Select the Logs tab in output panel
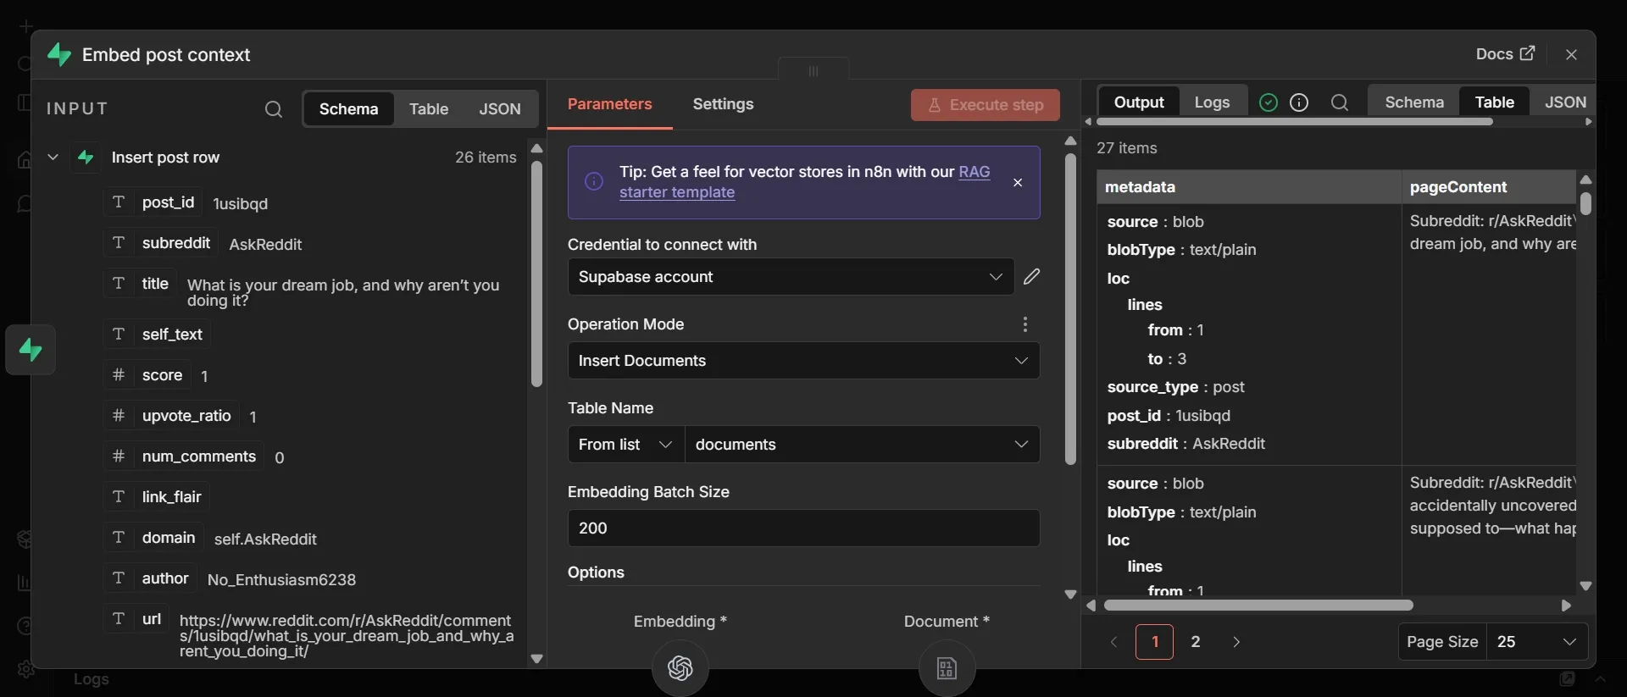Image resolution: width=1627 pixels, height=697 pixels. [x=1212, y=102]
